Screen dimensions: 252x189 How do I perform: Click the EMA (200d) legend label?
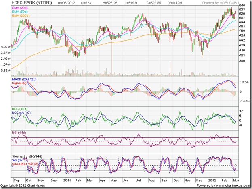[x=21, y=16]
